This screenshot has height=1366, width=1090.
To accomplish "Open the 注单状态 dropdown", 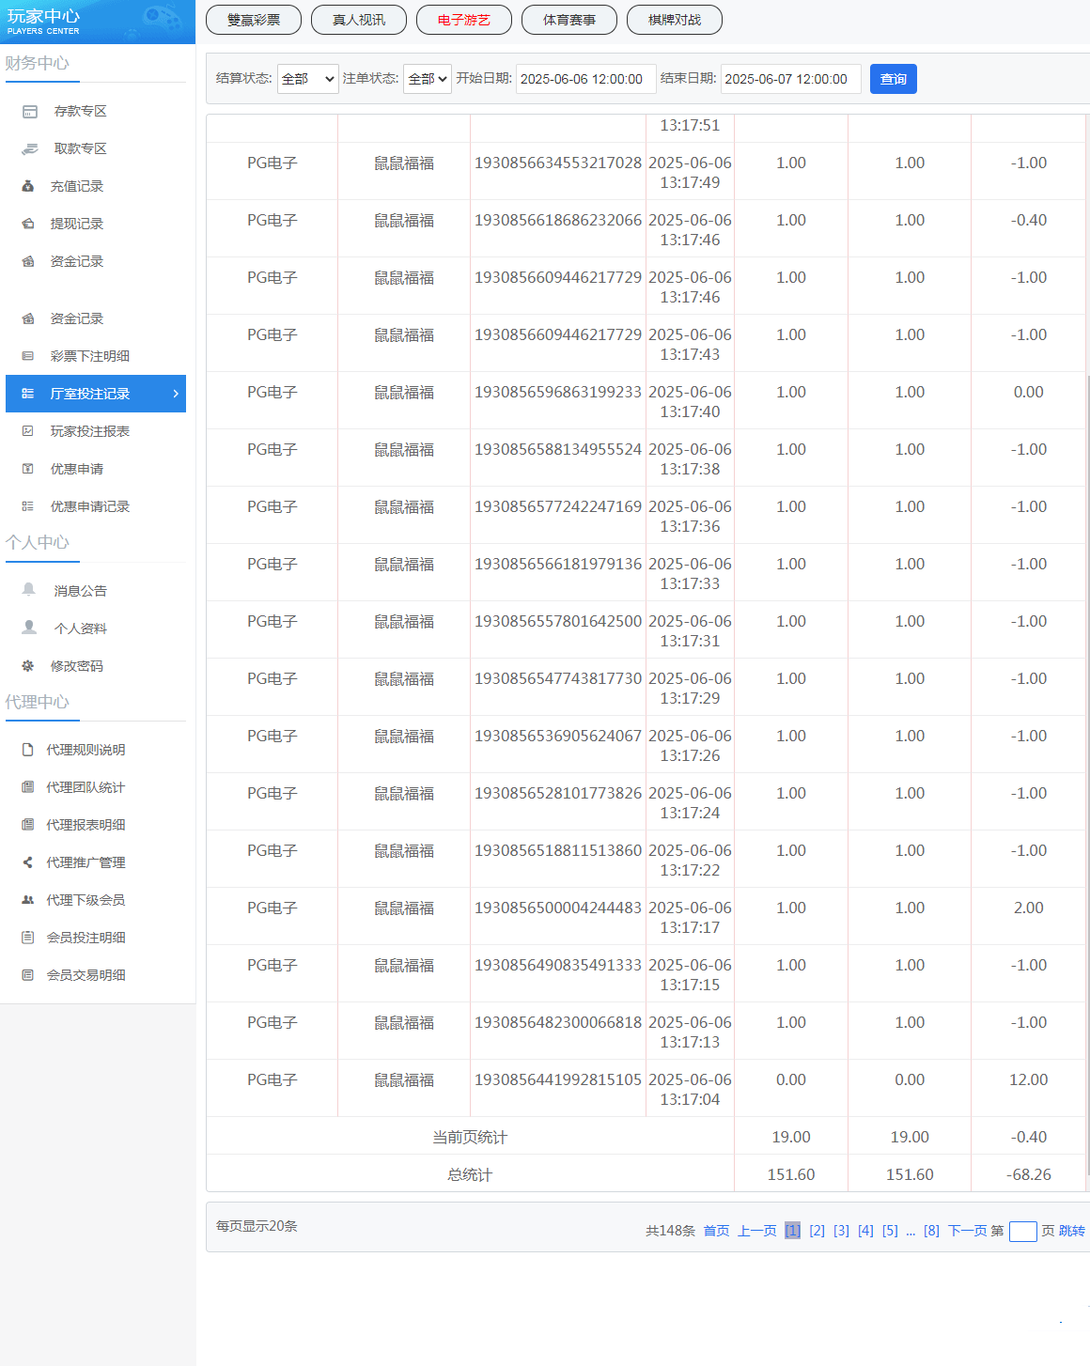I will click(427, 79).
